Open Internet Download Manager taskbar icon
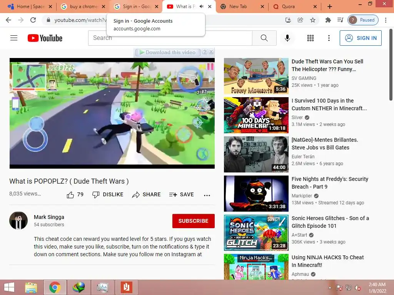This screenshot has width=394, height=295. click(78, 287)
